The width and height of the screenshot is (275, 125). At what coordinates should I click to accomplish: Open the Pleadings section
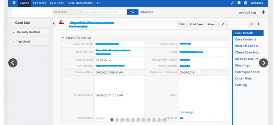(242, 65)
